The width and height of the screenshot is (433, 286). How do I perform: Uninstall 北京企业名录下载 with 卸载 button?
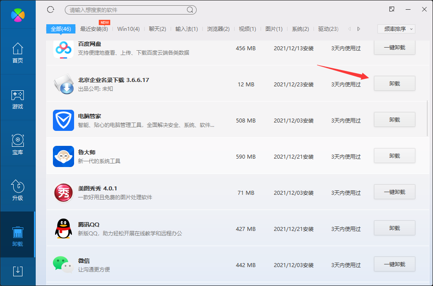(x=395, y=83)
